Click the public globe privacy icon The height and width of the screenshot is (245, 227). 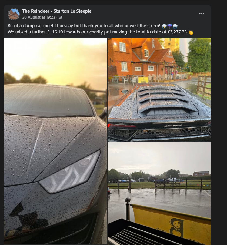pyautogui.click(x=60, y=18)
